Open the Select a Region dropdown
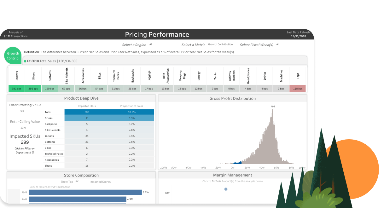 coord(151,44)
